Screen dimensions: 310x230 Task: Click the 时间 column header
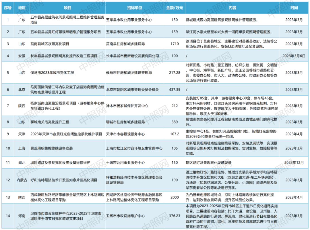pos(294,8)
